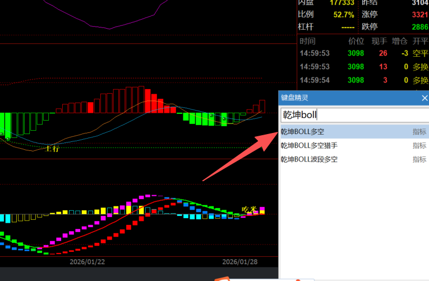Click the 涨停 price value 3321
This screenshot has width=429, height=281.
click(419, 14)
